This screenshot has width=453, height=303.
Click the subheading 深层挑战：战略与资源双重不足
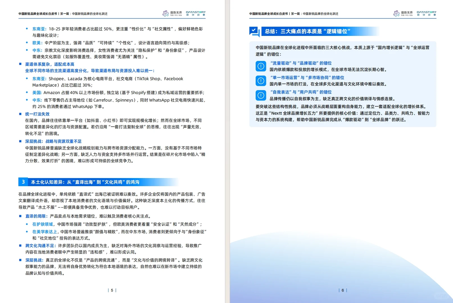[x=53, y=141]
